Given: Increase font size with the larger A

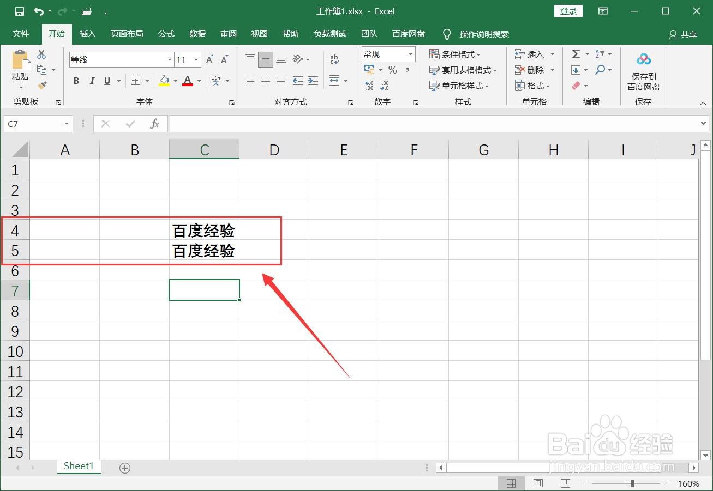Looking at the screenshot, I should click(x=209, y=60).
